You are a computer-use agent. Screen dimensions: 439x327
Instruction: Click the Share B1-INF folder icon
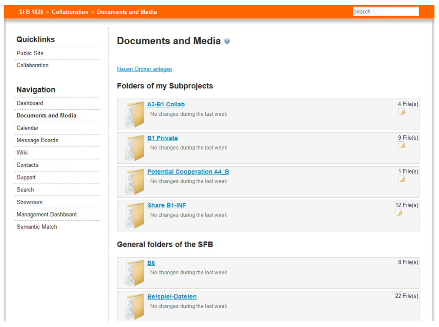(135, 216)
